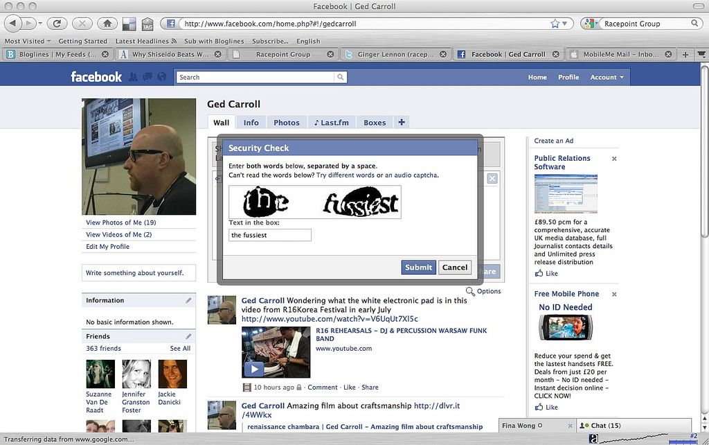Stop loading with the X toolbar button
Image resolution: width=709 pixels, height=445 pixels.
click(82, 23)
